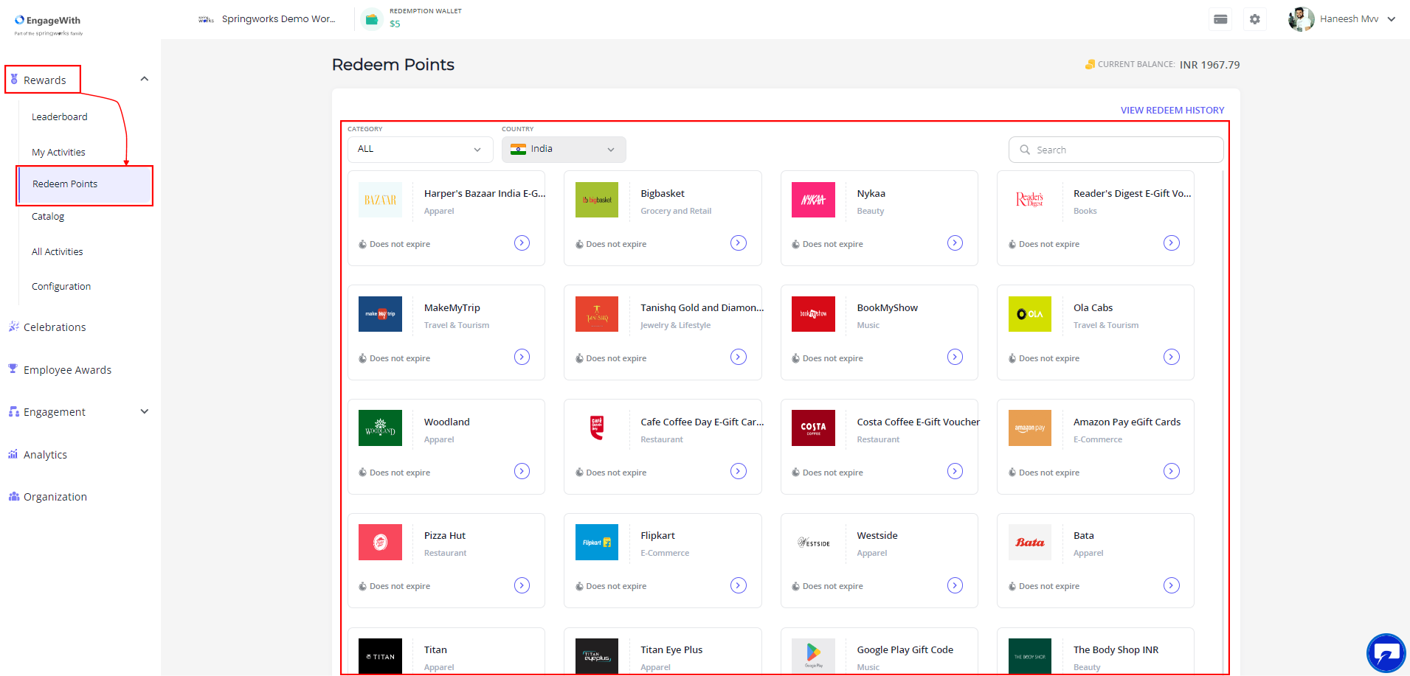Image resolution: width=1410 pixels, height=676 pixels.
Task: Click Google Play Gift Code title
Action: coord(905,649)
